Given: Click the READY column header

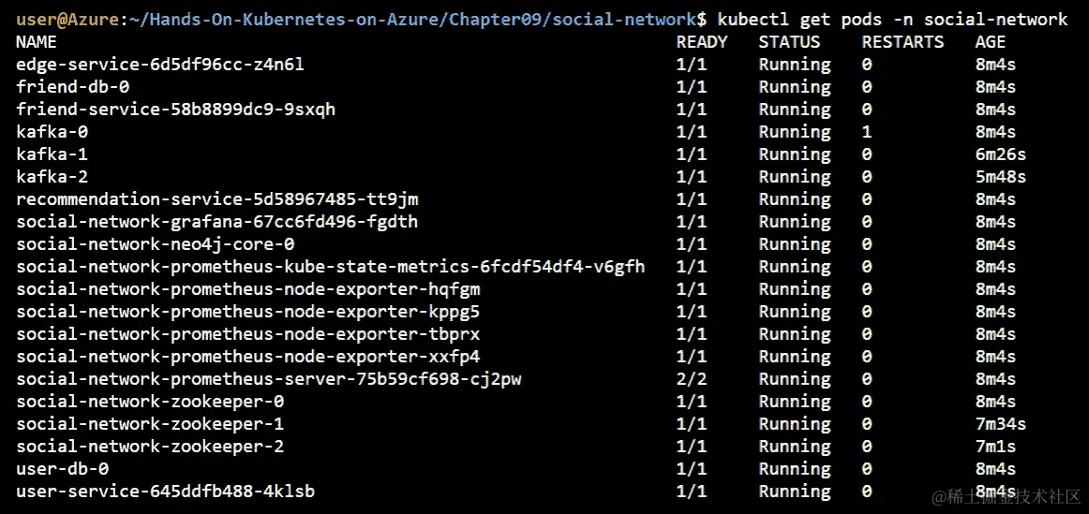Looking at the screenshot, I should pyautogui.click(x=701, y=42).
